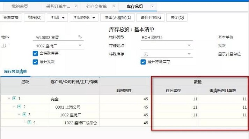Open the 特殊库存 dropdown showing 无
Image resolution: width=249 pixels, height=139 pixels.
tap(189, 54)
